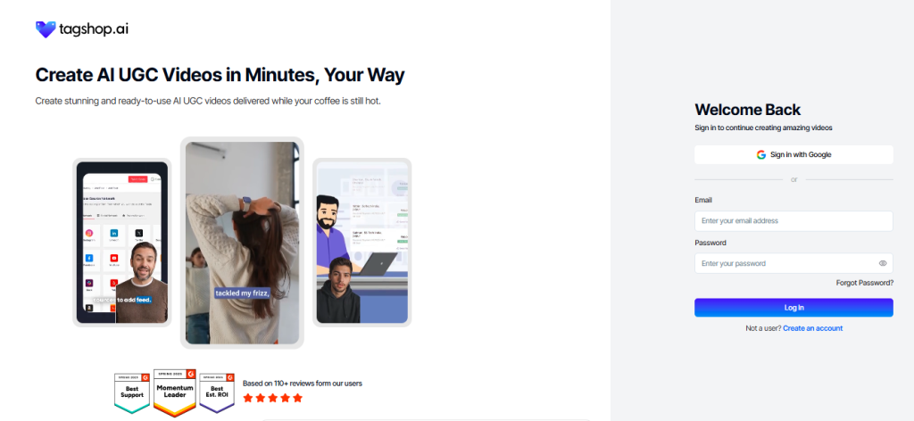
Task: Click the five-star rating row
Action: tap(273, 399)
